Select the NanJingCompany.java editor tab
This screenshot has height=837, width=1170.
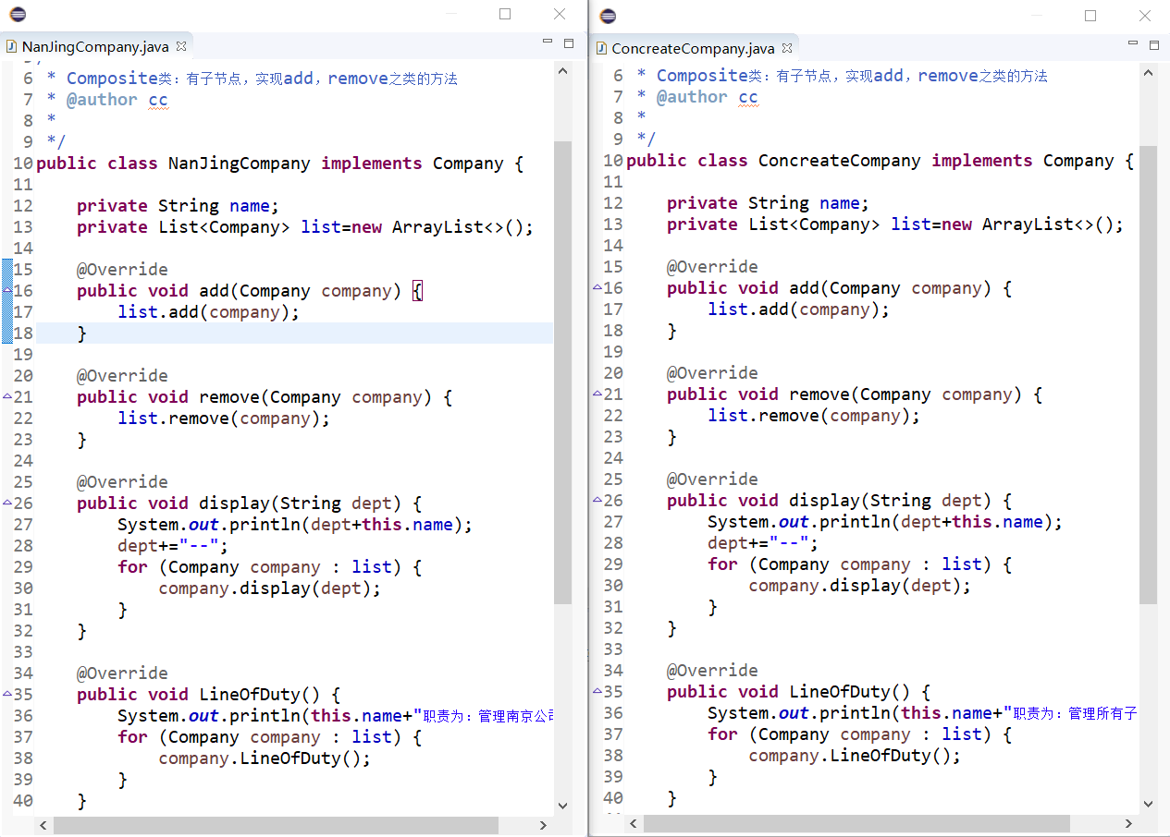coord(96,46)
